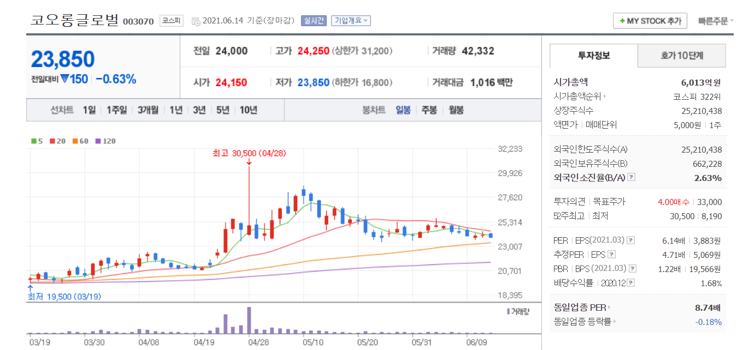Click the 동일업종 PER value 8.74배
Image resolution: width=755 pixels, height=350 pixels.
[707, 307]
